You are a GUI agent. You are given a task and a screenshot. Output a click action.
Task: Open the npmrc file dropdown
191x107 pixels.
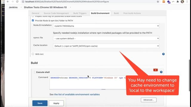tap(106, 38)
